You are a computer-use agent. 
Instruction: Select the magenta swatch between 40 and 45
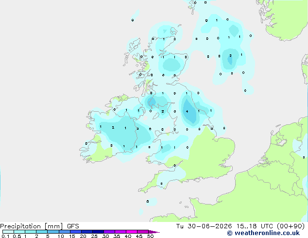(x=132, y=232)
